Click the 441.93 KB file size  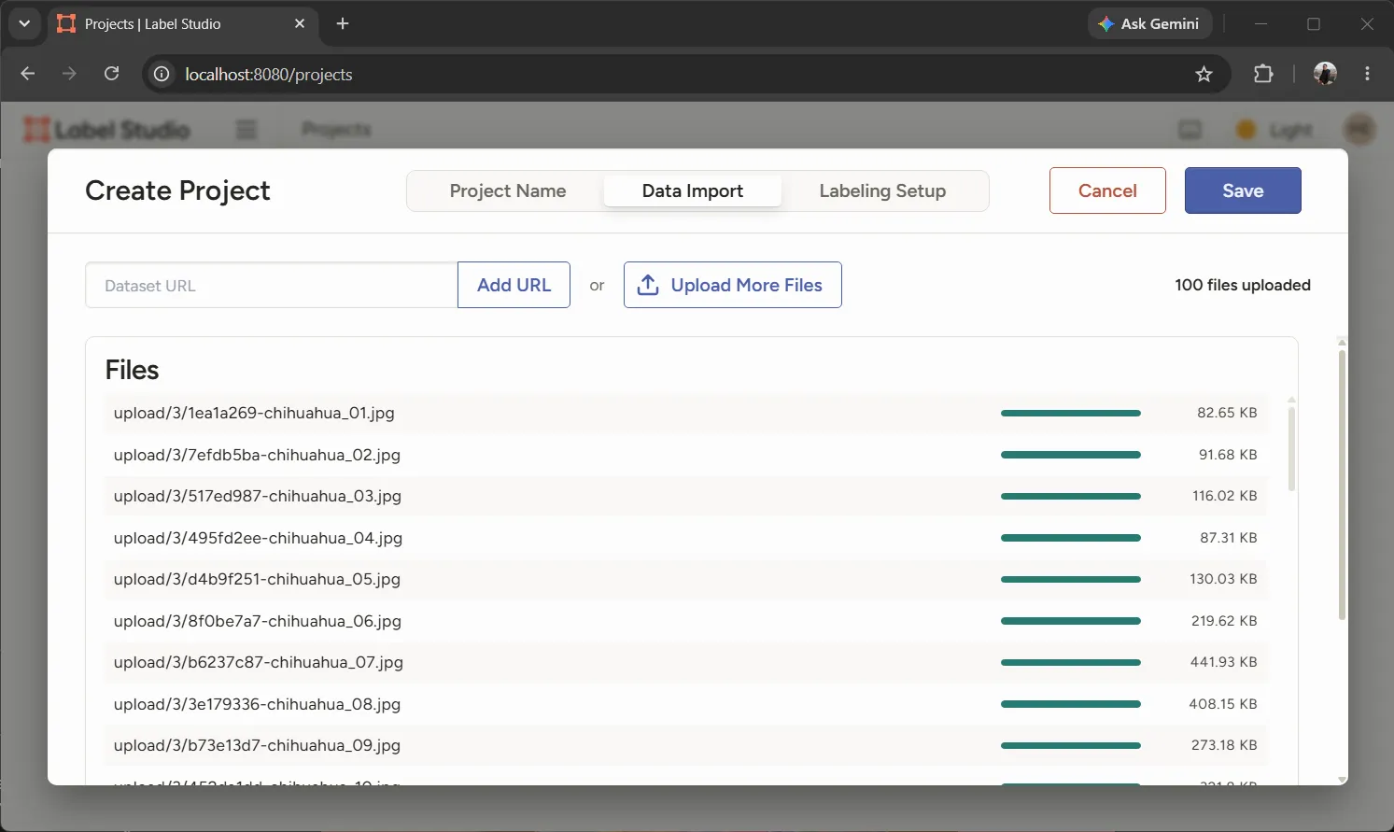click(x=1223, y=662)
